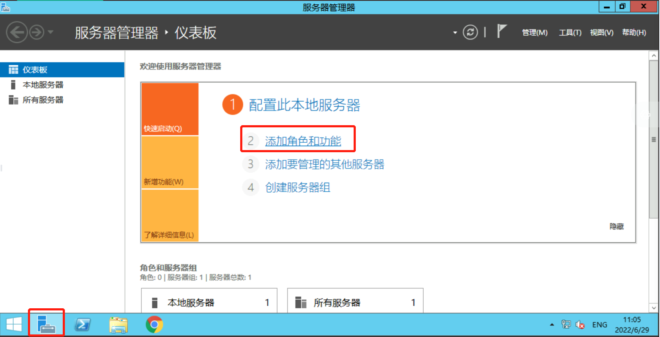Launch Google Chrome from the taskbar

[x=154, y=325]
